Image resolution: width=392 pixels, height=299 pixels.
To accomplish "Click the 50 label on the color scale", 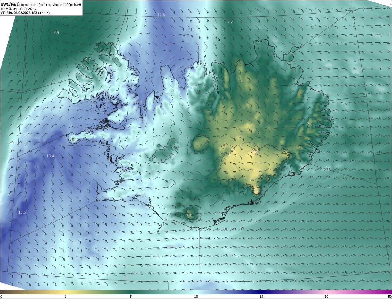I will pos(390,297).
